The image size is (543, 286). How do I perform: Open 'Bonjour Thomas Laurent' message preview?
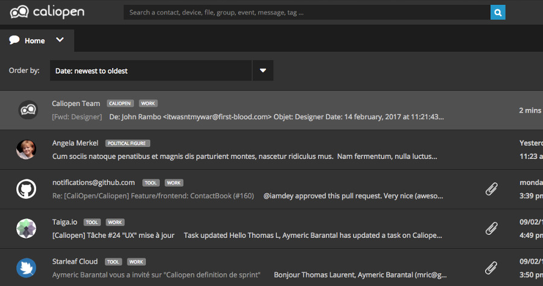coord(360,275)
